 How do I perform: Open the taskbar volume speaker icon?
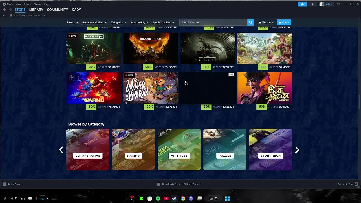[x=11, y=198]
